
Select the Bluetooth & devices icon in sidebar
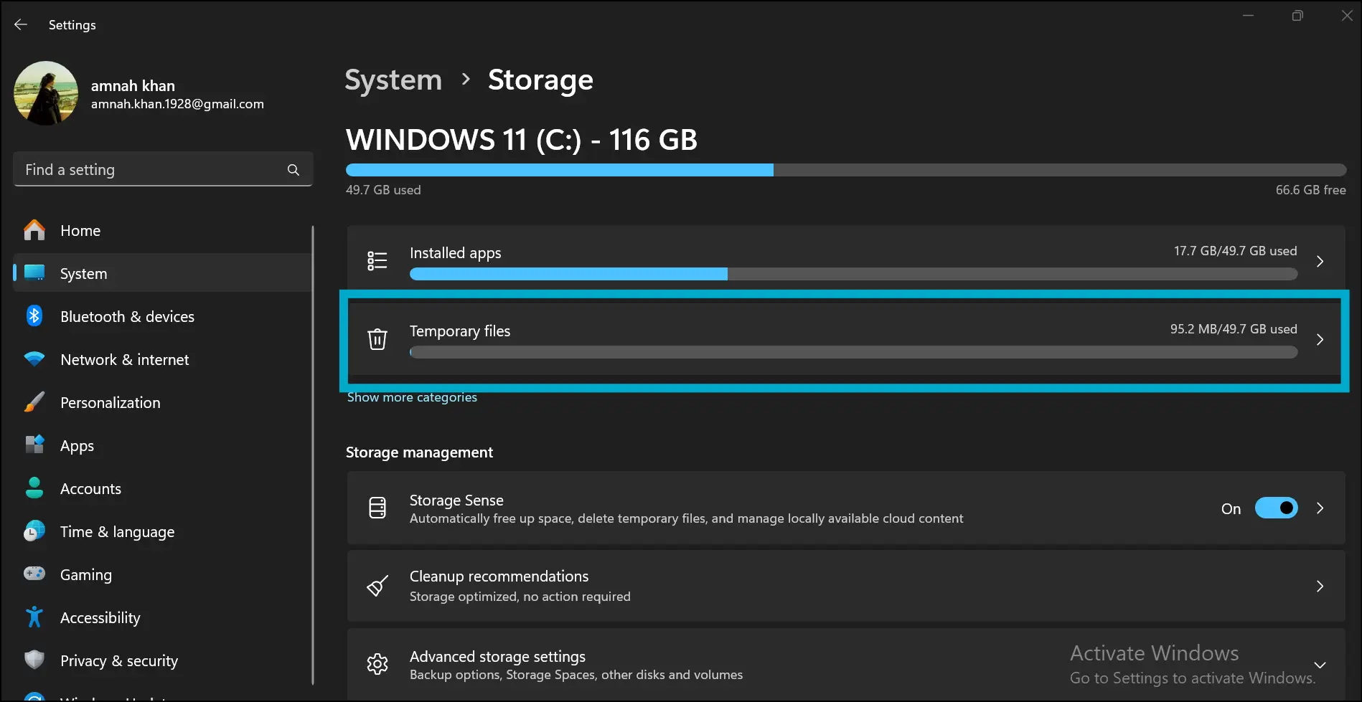pos(34,316)
